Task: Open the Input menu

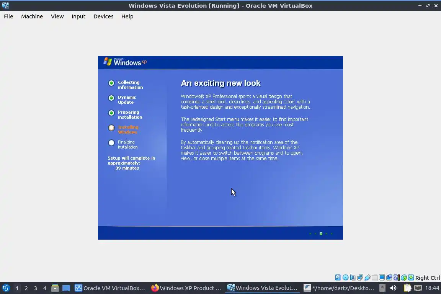Action: 78,16
